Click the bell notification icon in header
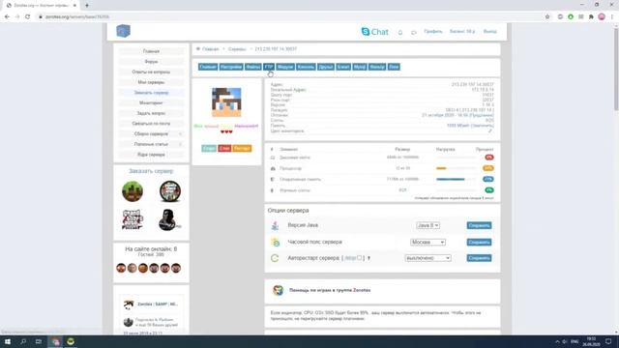The width and height of the screenshot is (619, 348). pyautogui.click(x=399, y=32)
